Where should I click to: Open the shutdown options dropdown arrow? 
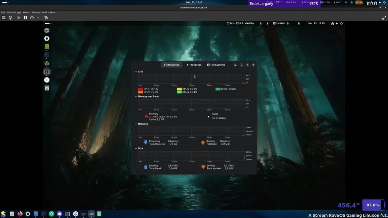(x=38, y=18)
